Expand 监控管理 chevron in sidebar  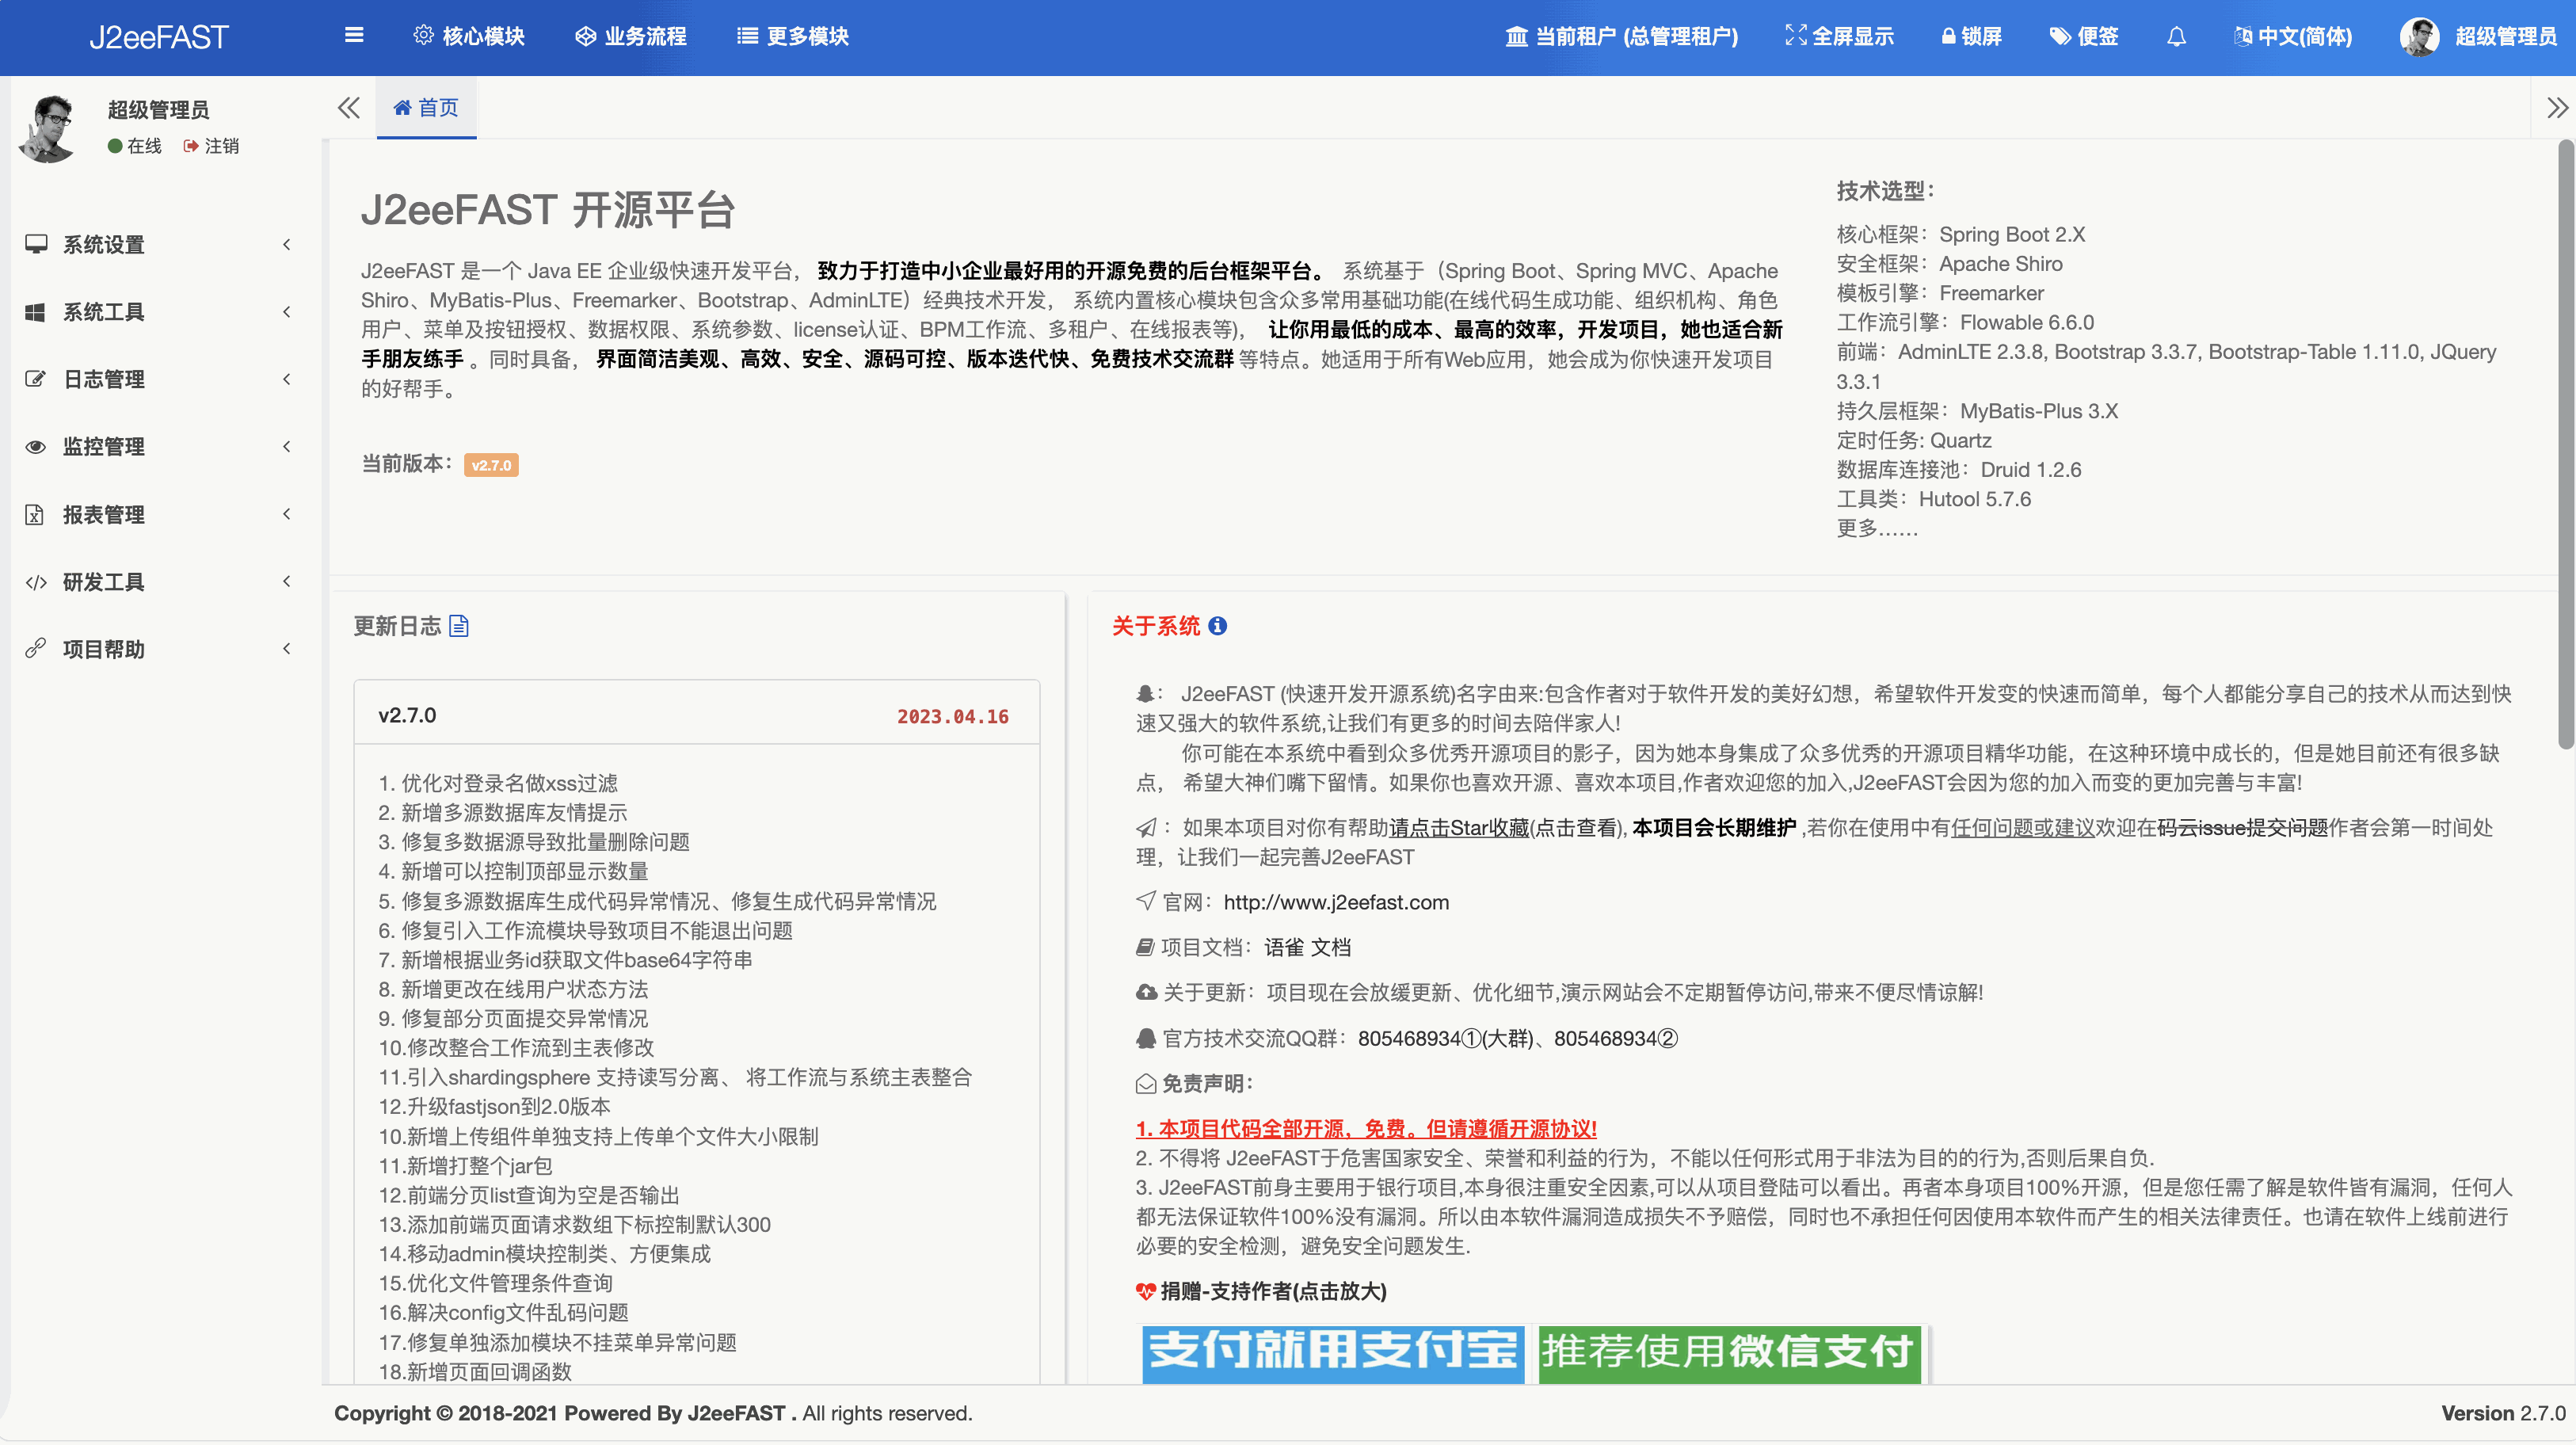[x=287, y=447]
